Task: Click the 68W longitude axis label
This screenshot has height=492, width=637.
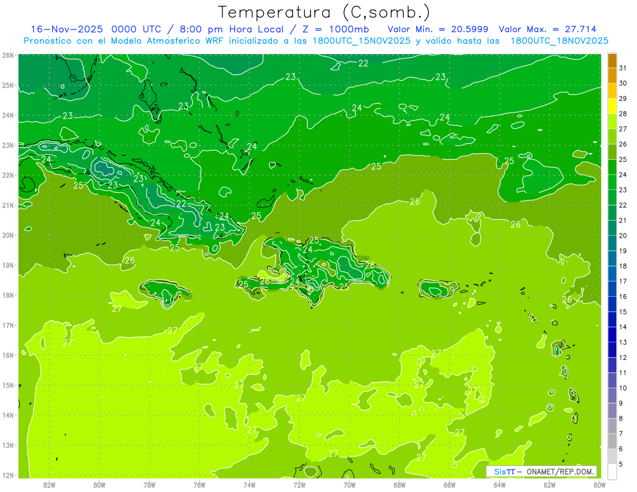Action: tap(400, 484)
